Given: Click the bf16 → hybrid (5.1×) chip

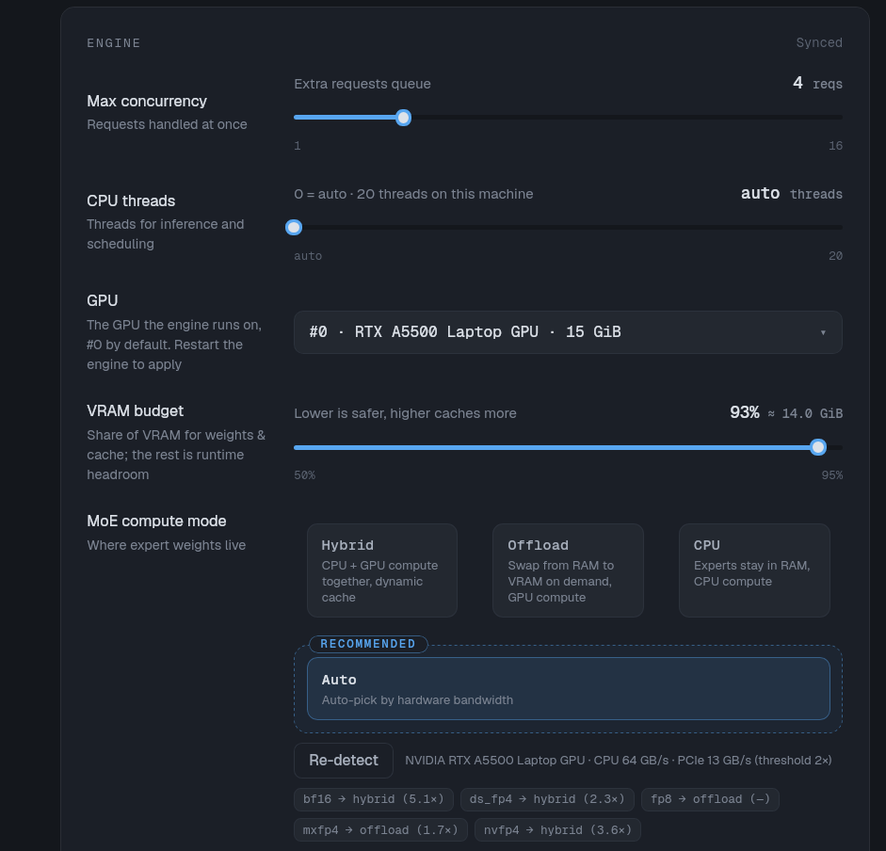Looking at the screenshot, I should pyautogui.click(x=374, y=799).
